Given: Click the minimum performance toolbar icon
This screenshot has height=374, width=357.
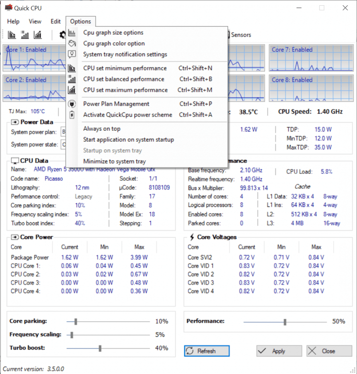Looking at the screenshot, I should pyautogui.click(x=12, y=35).
